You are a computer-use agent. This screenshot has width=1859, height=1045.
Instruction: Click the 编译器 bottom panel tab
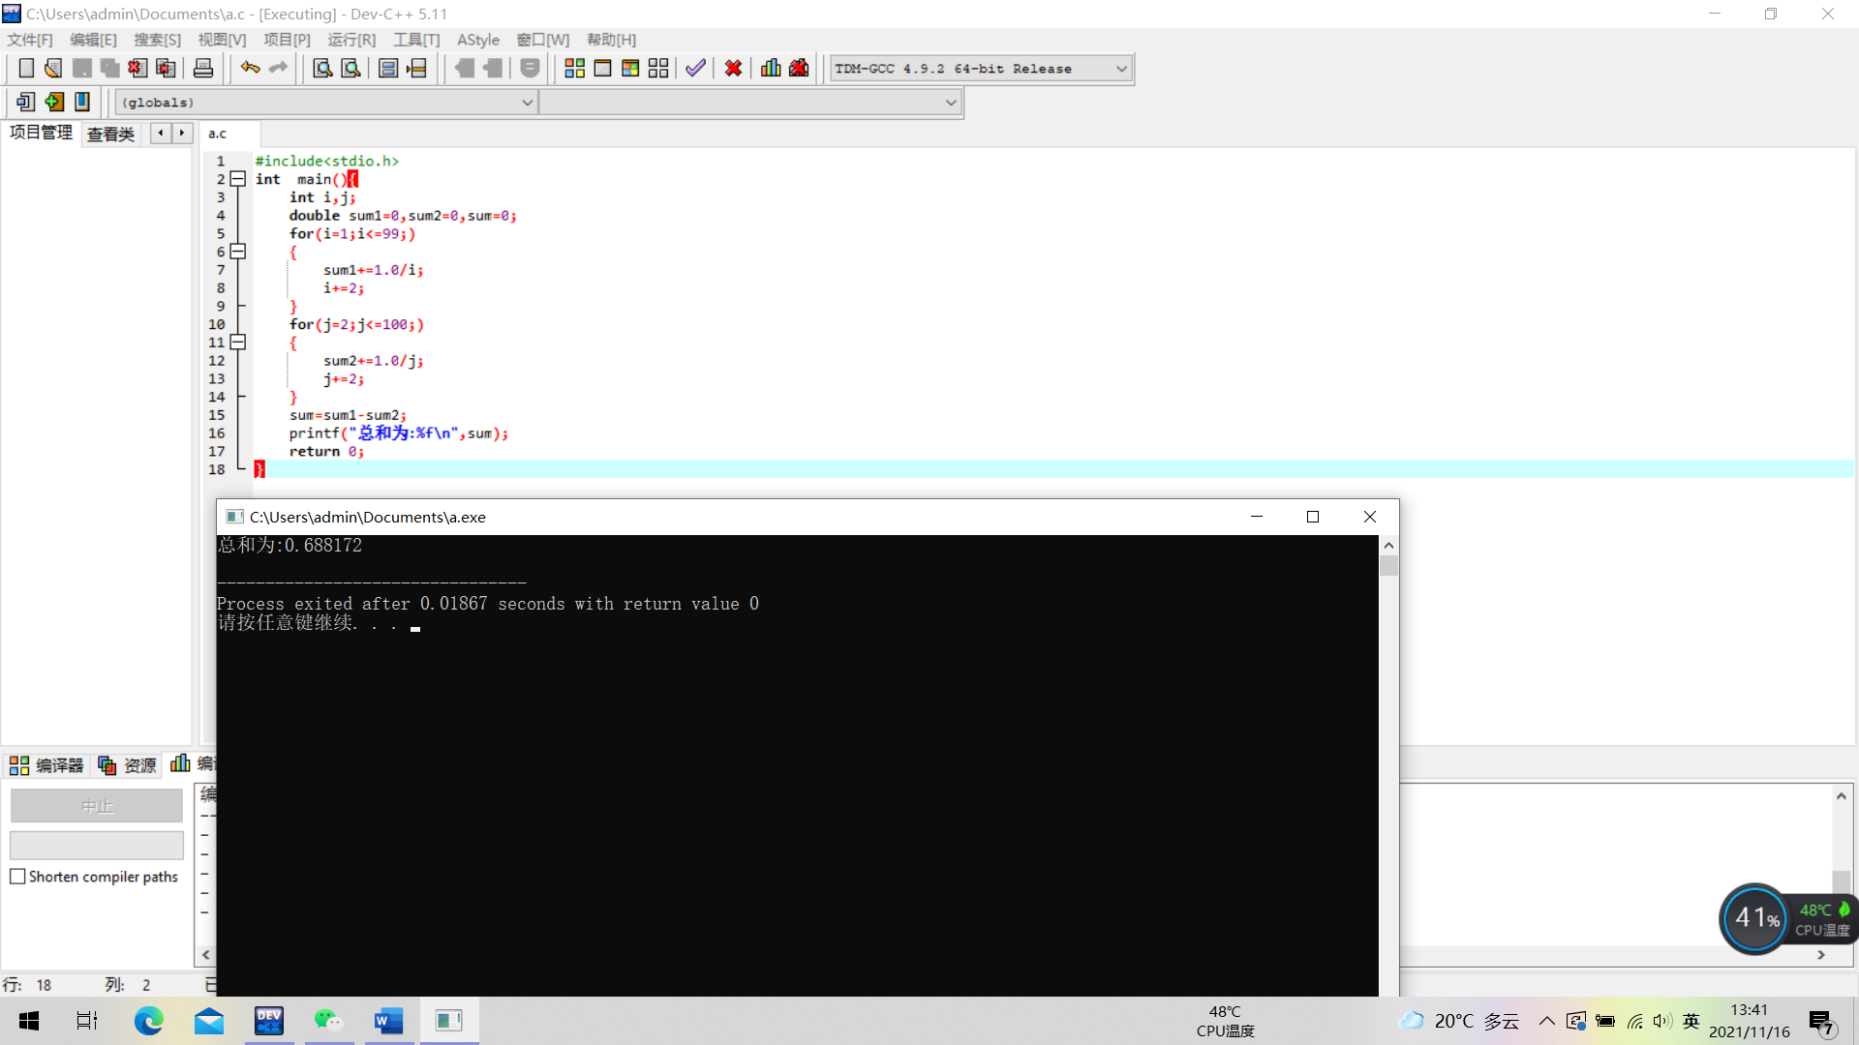(x=46, y=765)
